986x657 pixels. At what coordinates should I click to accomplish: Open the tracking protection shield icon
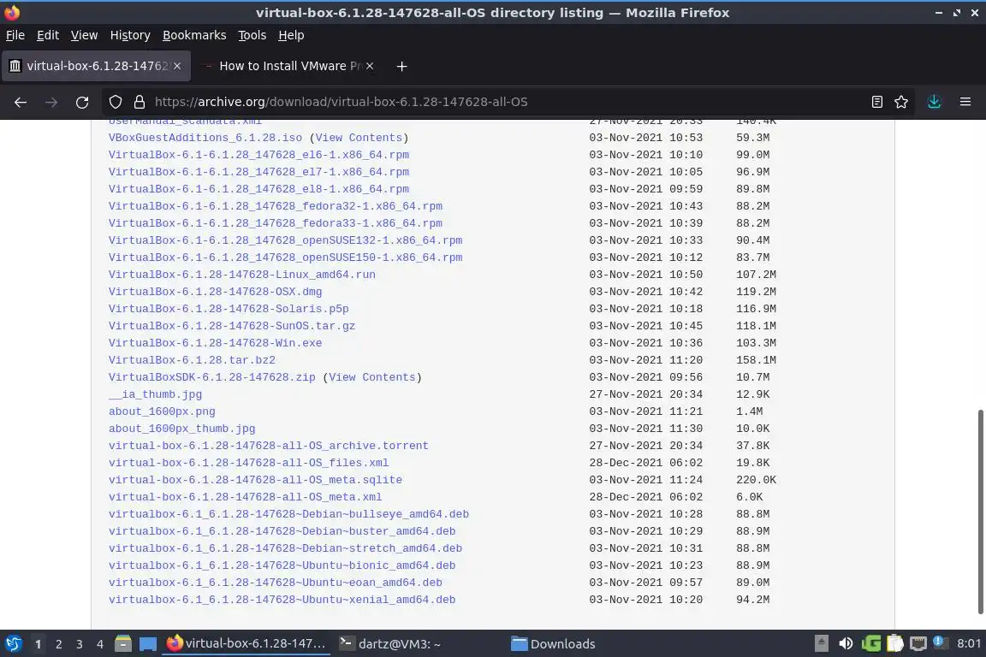click(x=115, y=102)
